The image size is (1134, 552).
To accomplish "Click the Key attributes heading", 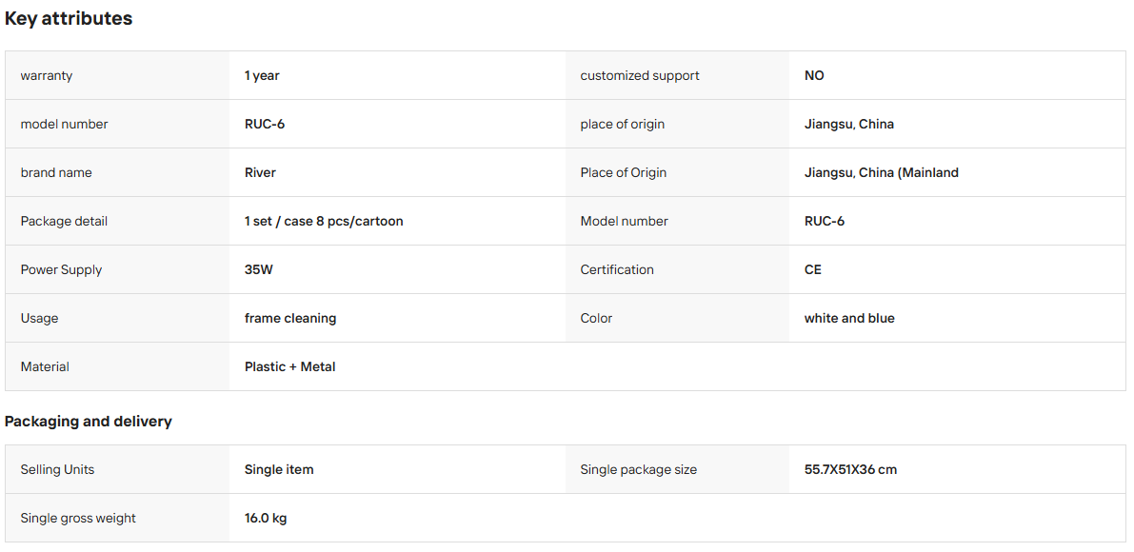I will click(69, 19).
